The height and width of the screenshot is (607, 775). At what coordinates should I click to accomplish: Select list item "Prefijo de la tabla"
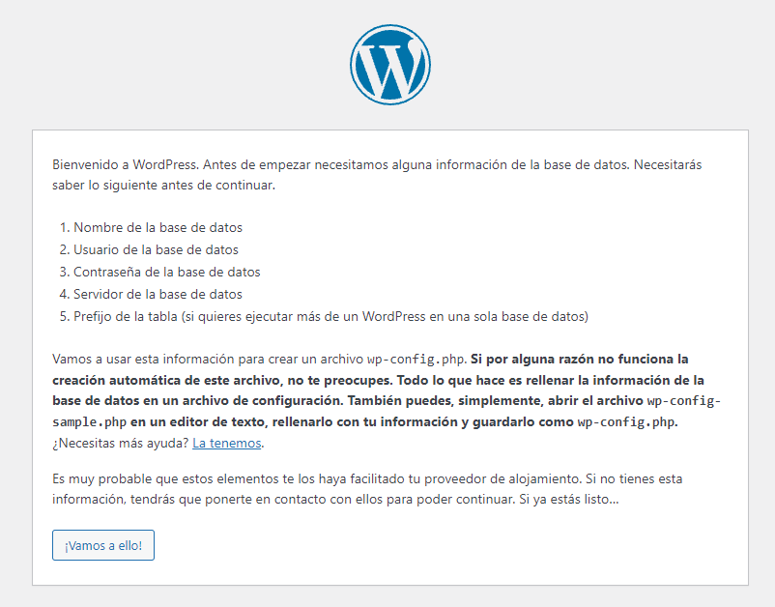(x=331, y=316)
